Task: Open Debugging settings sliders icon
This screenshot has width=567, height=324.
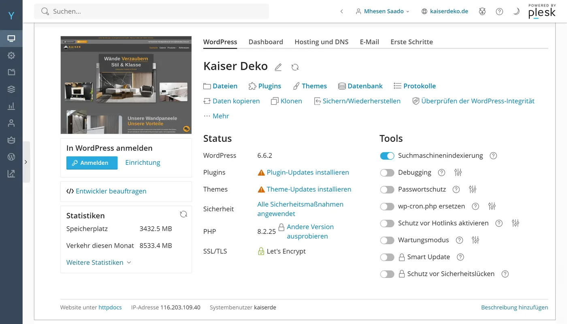Action: [x=458, y=173]
